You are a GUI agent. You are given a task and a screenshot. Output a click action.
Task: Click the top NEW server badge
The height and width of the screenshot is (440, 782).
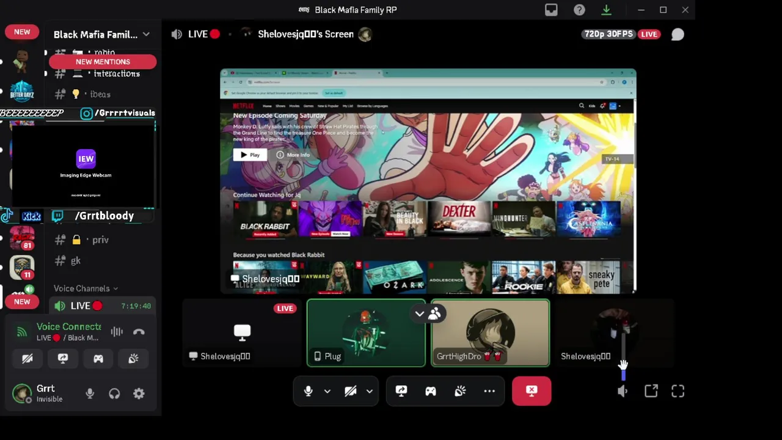click(22, 32)
